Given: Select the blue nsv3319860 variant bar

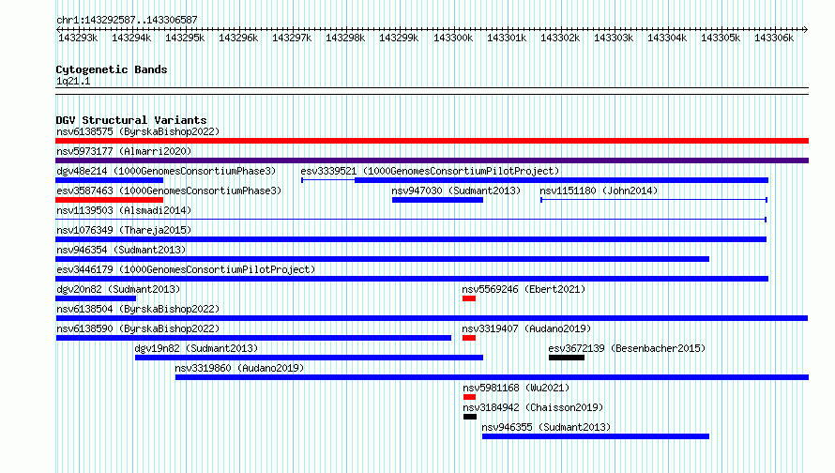Looking at the screenshot, I should 492,377.
